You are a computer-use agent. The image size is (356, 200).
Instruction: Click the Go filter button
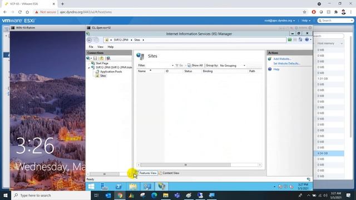click(x=179, y=66)
